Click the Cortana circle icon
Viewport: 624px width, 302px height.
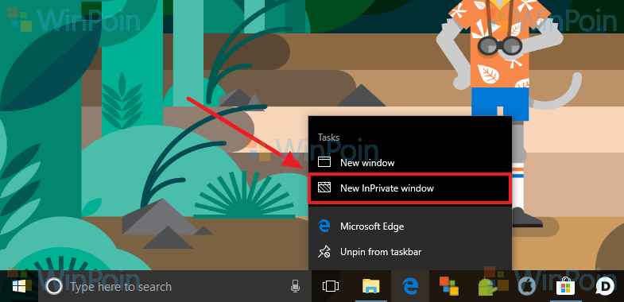pyautogui.click(x=54, y=286)
